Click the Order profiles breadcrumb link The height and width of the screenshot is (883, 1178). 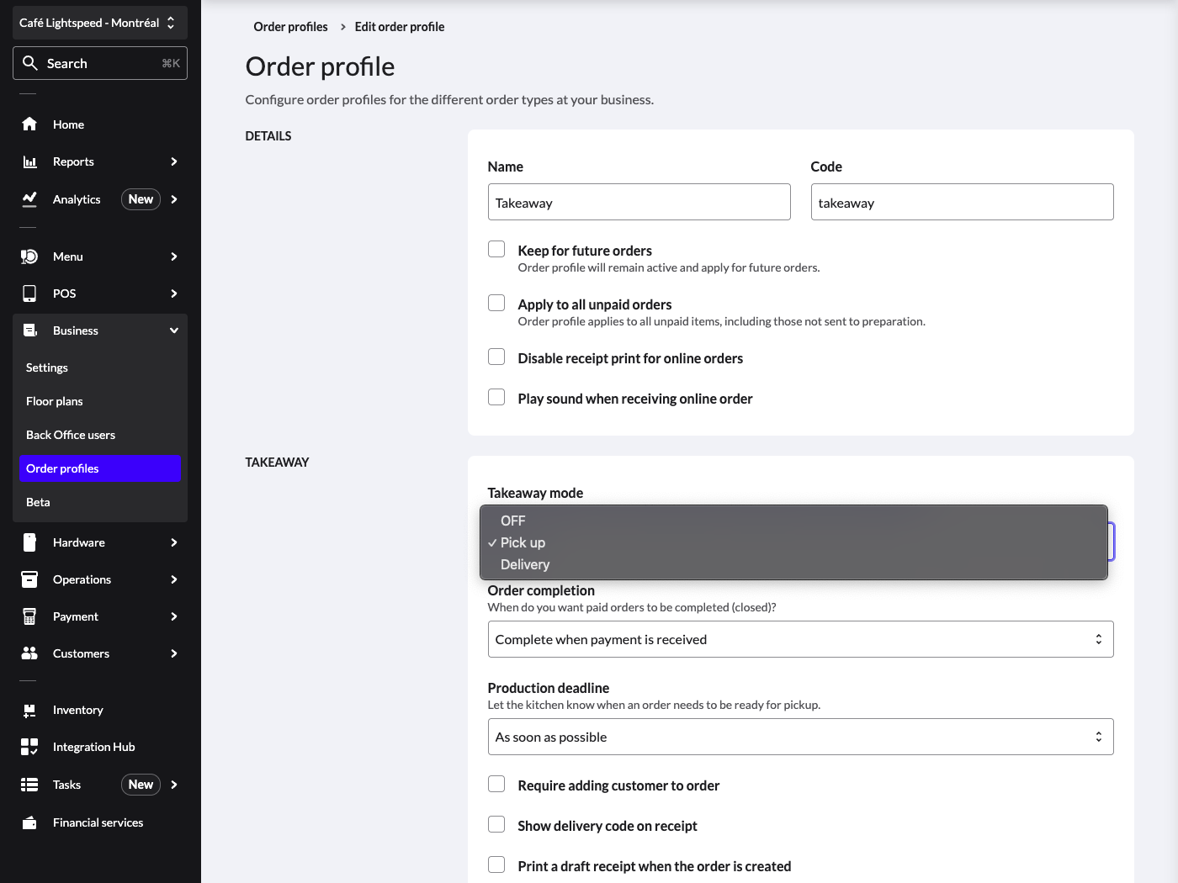(290, 26)
